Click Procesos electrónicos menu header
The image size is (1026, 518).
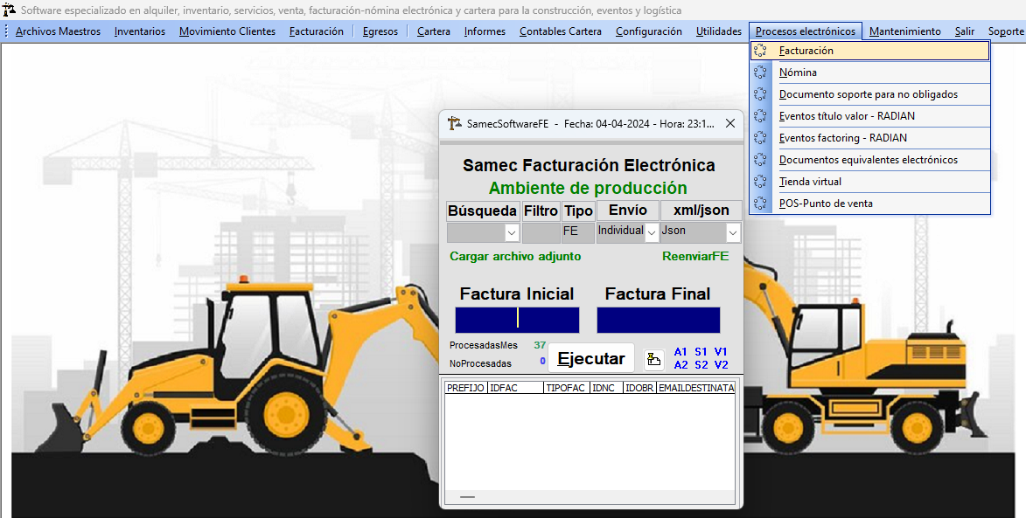[806, 31]
